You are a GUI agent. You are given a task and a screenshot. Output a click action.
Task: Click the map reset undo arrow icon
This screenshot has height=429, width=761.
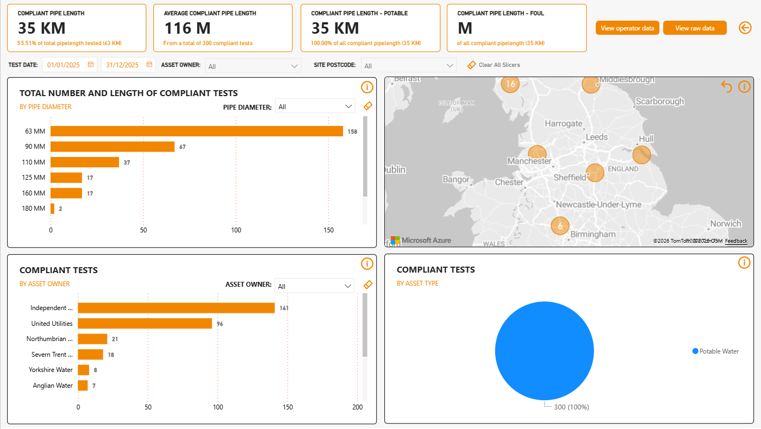pyautogui.click(x=726, y=86)
